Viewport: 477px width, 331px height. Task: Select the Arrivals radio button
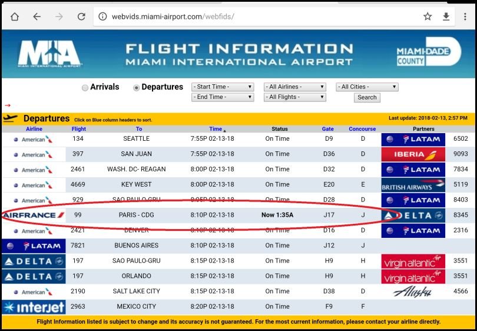(85, 88)
